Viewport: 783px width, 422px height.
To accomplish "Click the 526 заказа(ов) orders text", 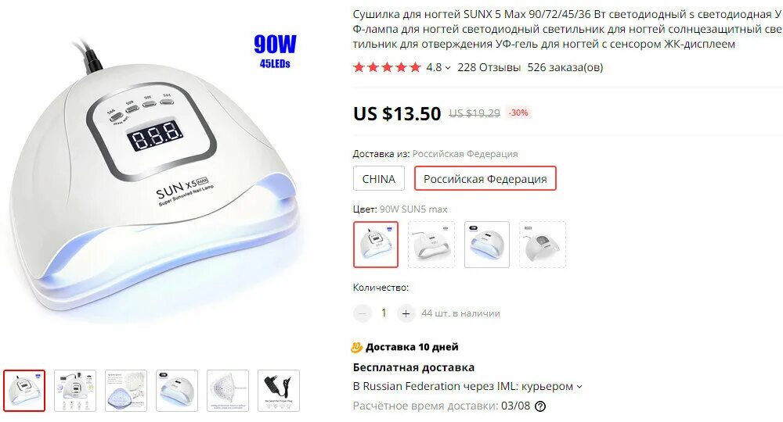I will click(x=565, y=67).
